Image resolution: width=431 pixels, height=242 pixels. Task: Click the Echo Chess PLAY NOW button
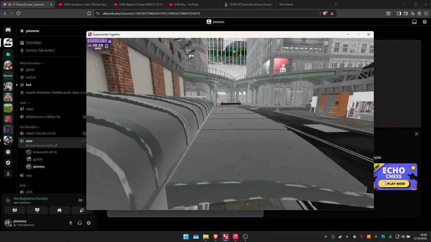coord(394,184)
